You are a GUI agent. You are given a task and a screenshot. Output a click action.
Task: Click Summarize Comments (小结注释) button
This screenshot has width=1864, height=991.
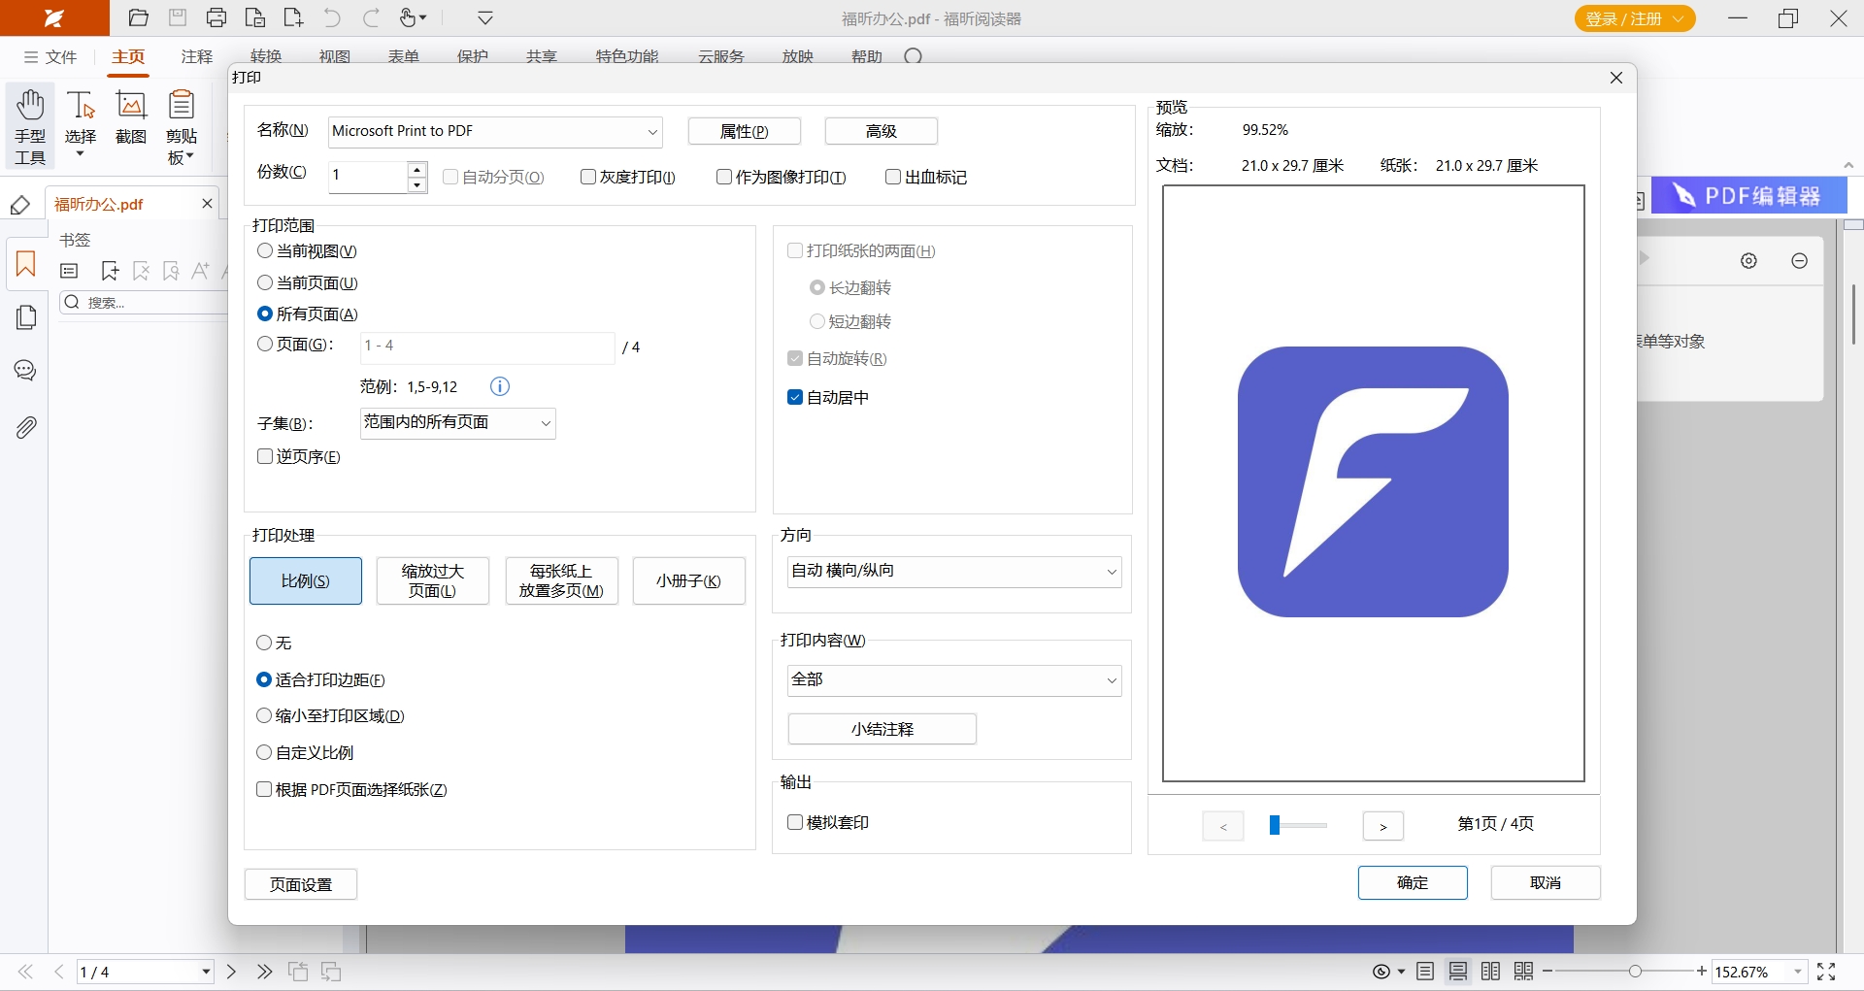882,729
